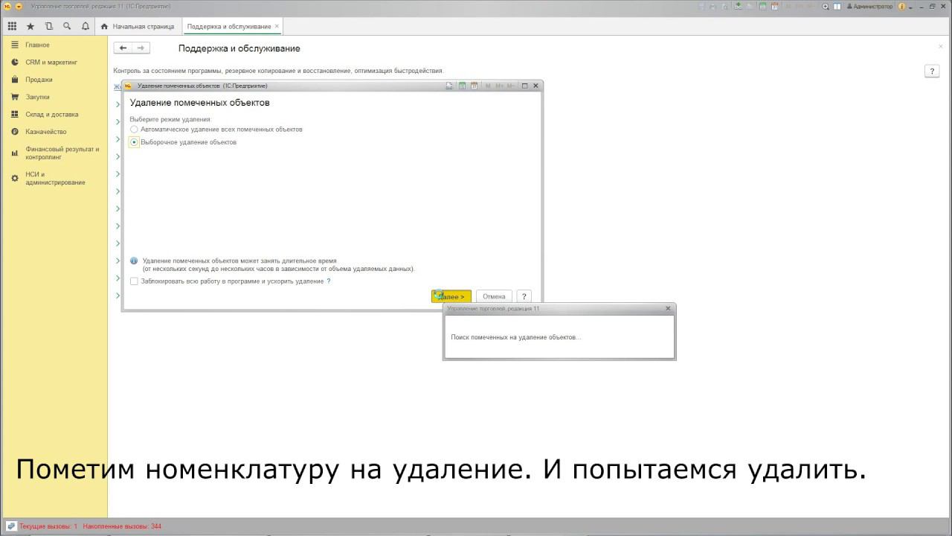Click the ? help button next to Отмена
The width and height of the screenshot is (952, 536).
[524, 296]
